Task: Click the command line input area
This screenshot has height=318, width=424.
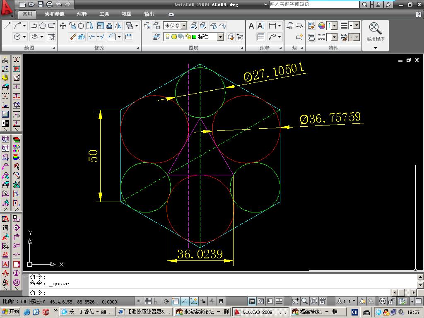Action: [210, 293]
